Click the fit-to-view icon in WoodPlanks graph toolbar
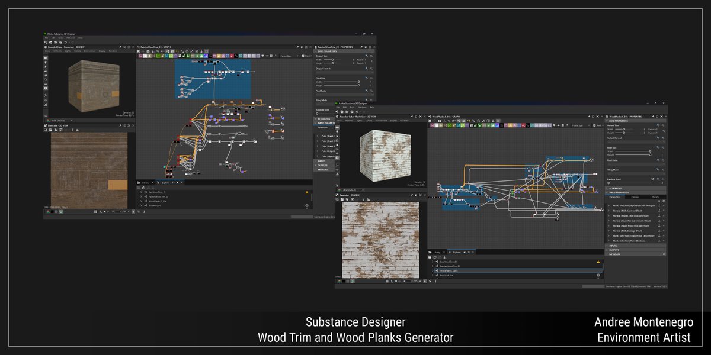The image size is (711, 355). pyautogui.click(x=430, y=121)
